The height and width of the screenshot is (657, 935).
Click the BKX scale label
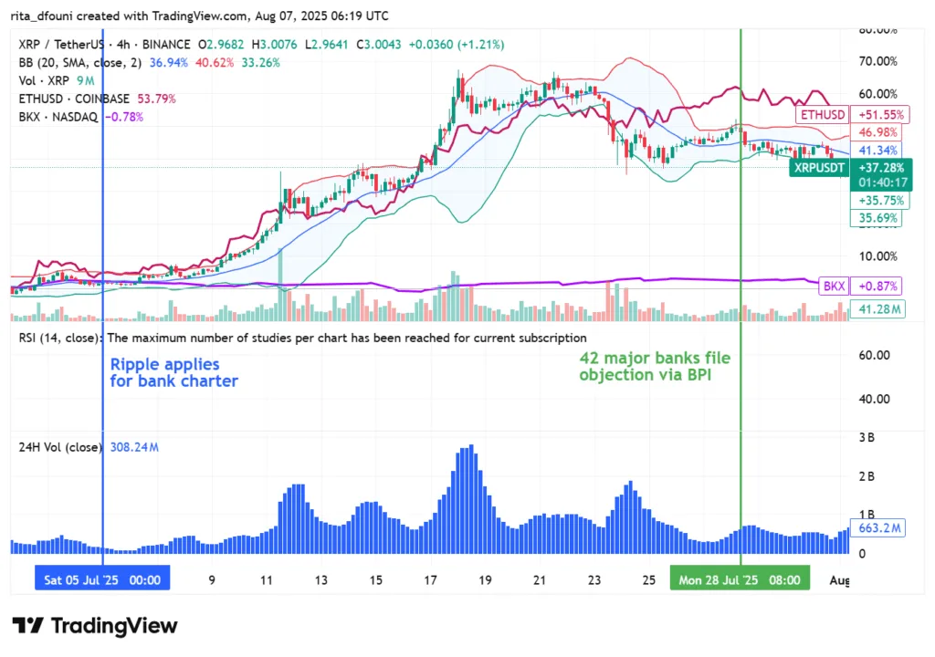[x=834, y=287]
